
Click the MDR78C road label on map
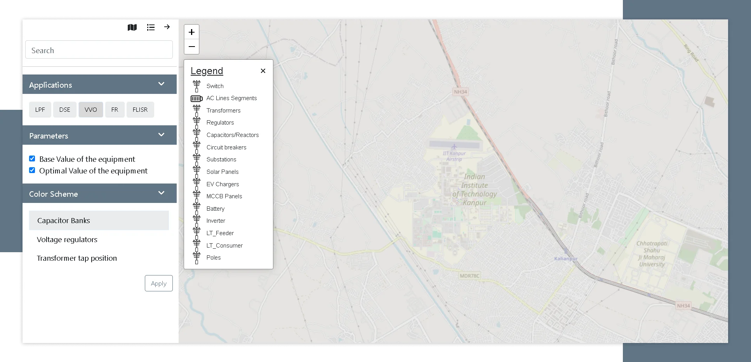click(x=470, y=276)
